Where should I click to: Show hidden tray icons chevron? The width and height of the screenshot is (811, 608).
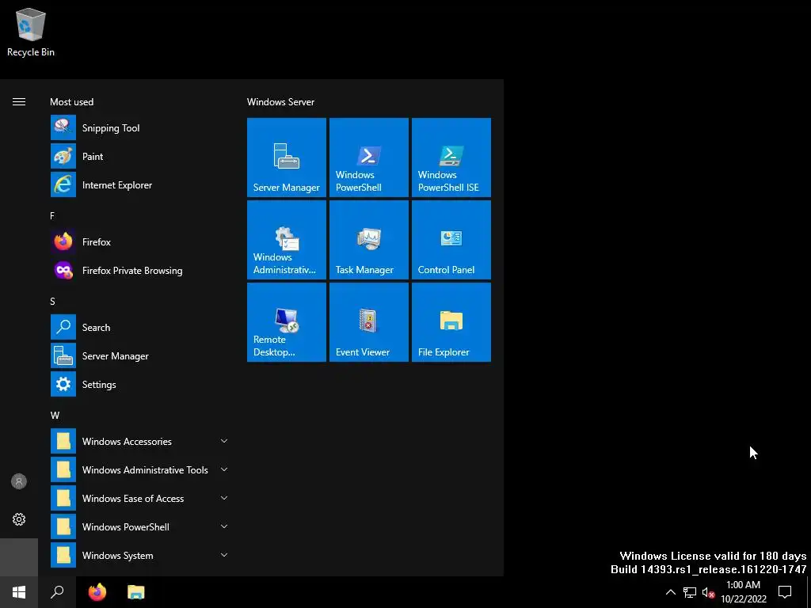pos(670,592)
